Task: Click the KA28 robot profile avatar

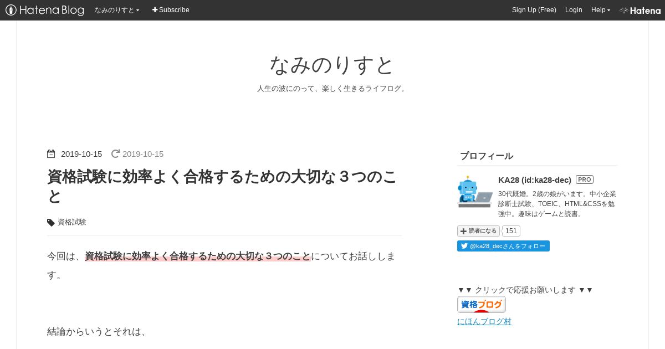Action: pos(475,192)
